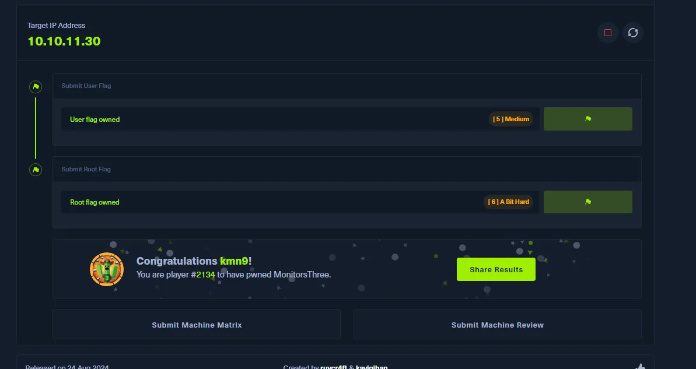
Task: Select the target IP 10.10.11.30
Action: coord(64,41)
